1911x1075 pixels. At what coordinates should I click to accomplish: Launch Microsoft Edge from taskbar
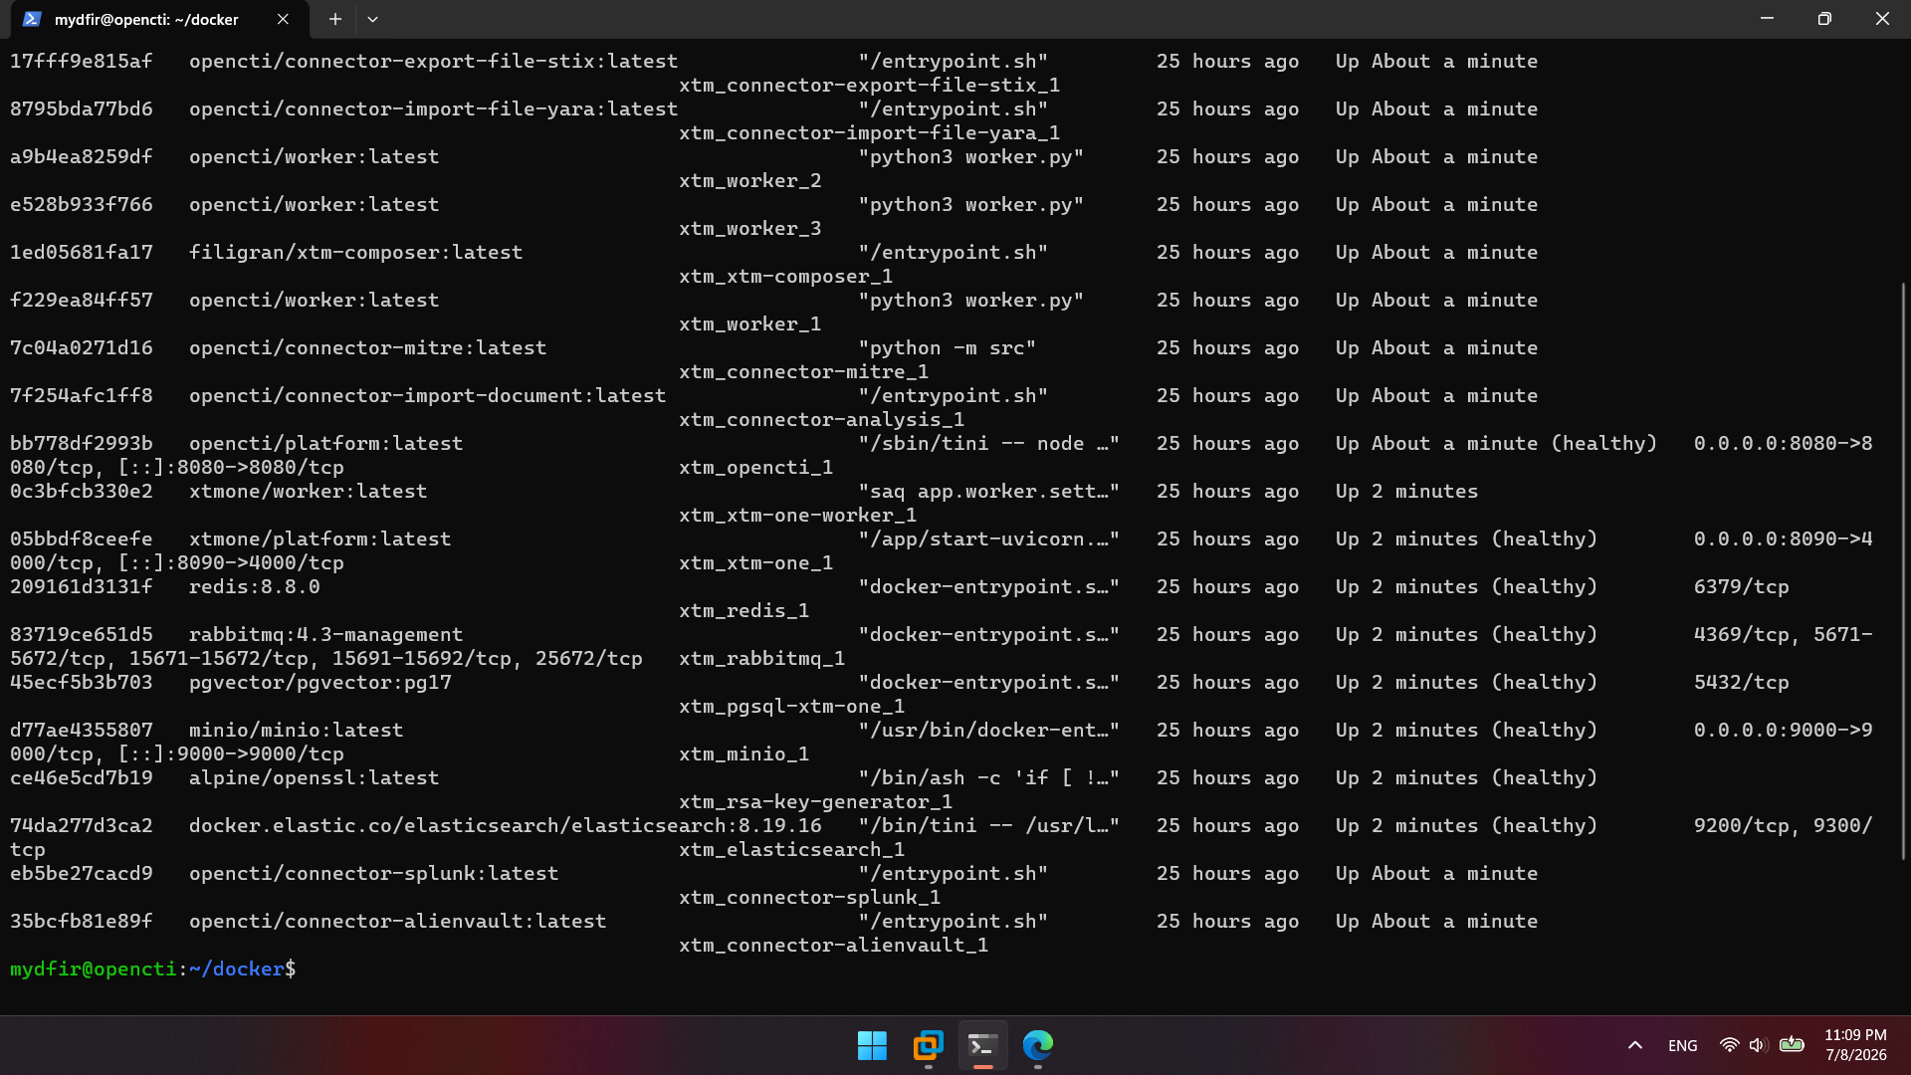pyautogui.click(x=1038, y=1045)
